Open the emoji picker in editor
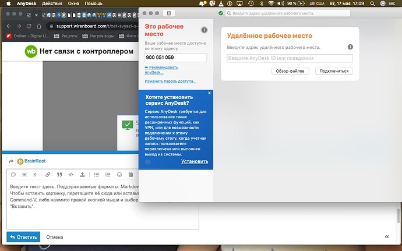 pos(119,175)
